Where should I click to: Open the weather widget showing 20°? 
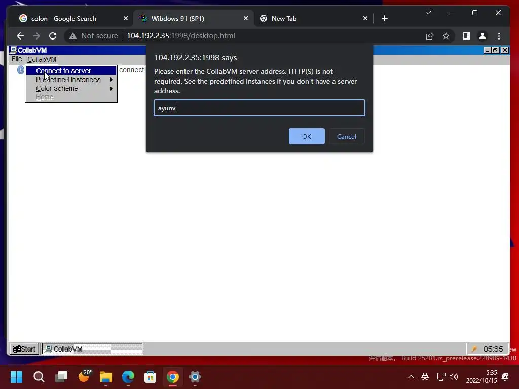pos(84,376)
